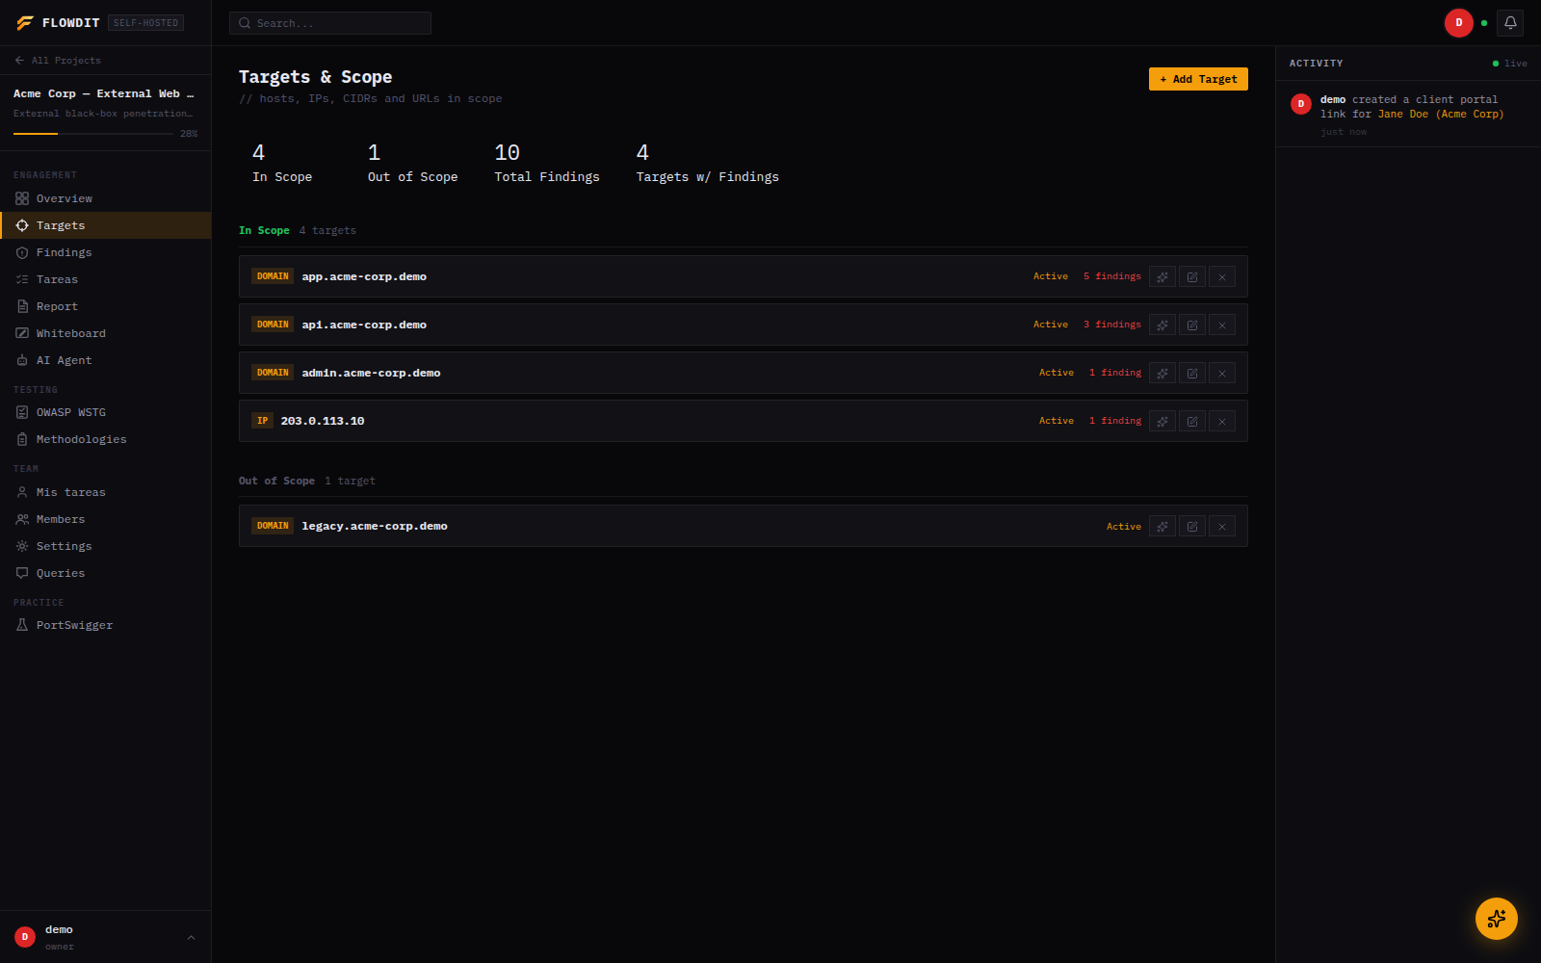Remove the app.acme-corp.demo target
Viewport: 1541px width, 963px height.
[1222, 276]
